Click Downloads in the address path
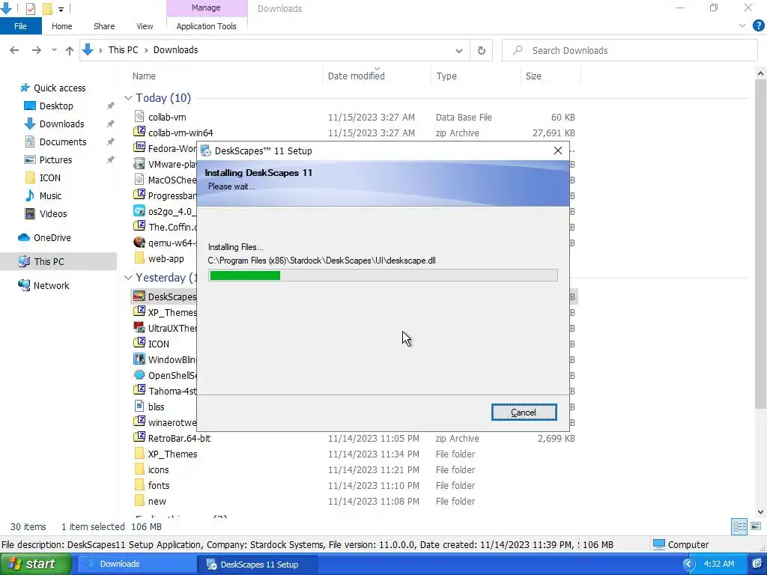The width and height of the screenshot is (767, 575). pyautogui.click(x=175, y=50)
